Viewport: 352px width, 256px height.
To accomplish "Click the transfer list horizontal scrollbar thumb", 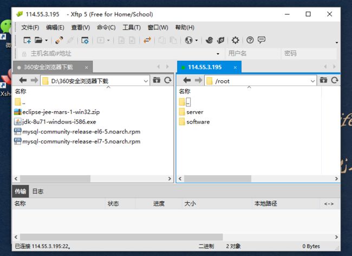I will [x=121, y=237].
